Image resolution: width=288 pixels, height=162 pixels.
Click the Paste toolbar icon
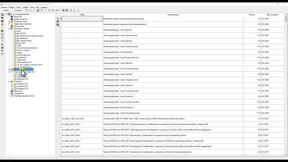tap(53, 10)
